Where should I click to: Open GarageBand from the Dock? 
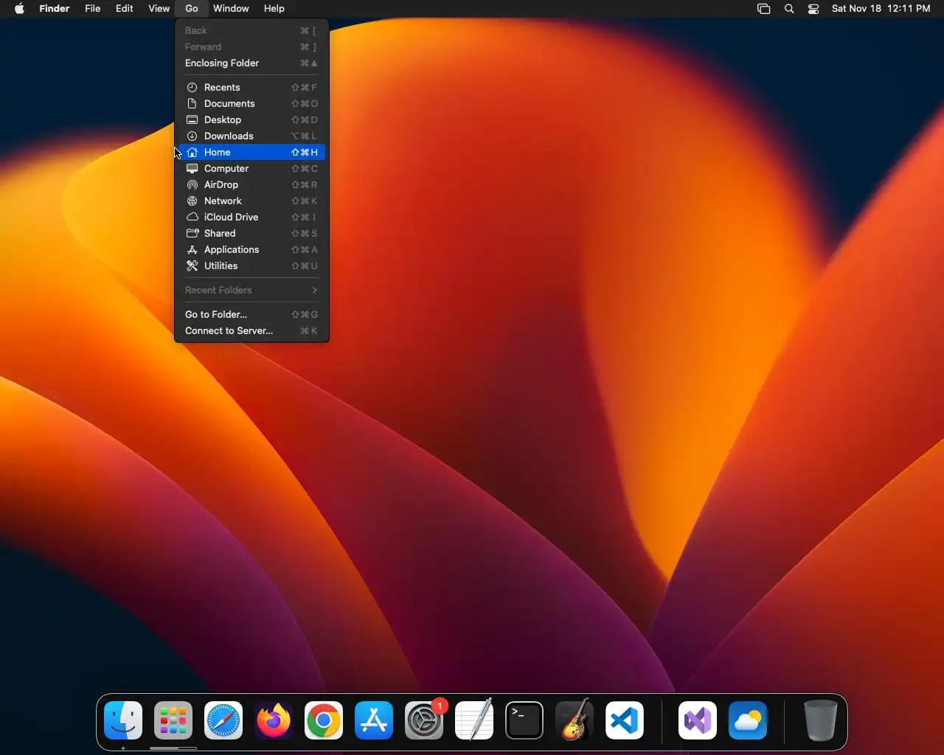click(x=575, y=720)
